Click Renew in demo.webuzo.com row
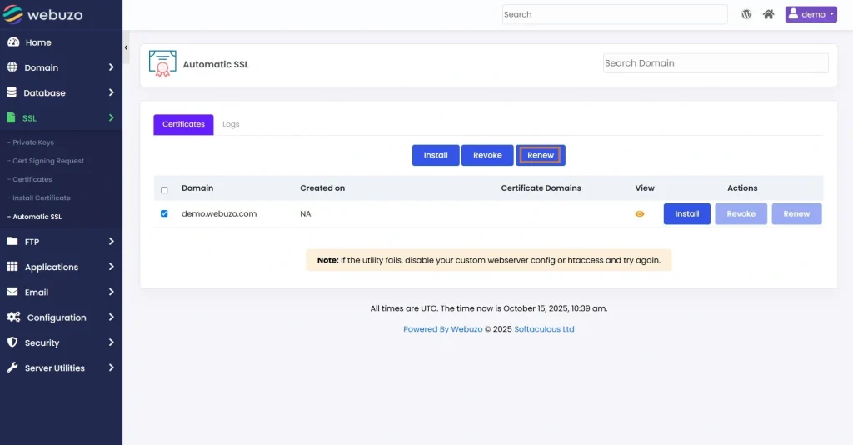The image size is (853, 445). (x=796, y=214)
